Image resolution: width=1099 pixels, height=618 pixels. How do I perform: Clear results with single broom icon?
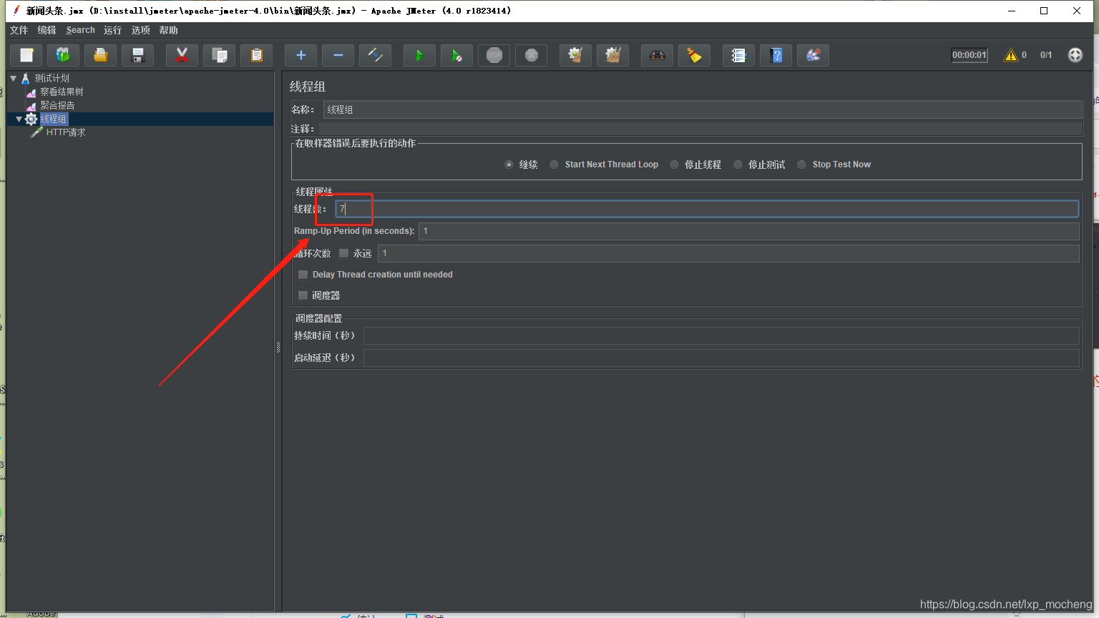tap(575, 55)
